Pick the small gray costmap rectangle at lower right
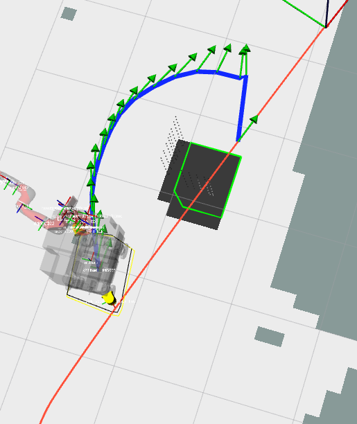 tap(269, 337)
